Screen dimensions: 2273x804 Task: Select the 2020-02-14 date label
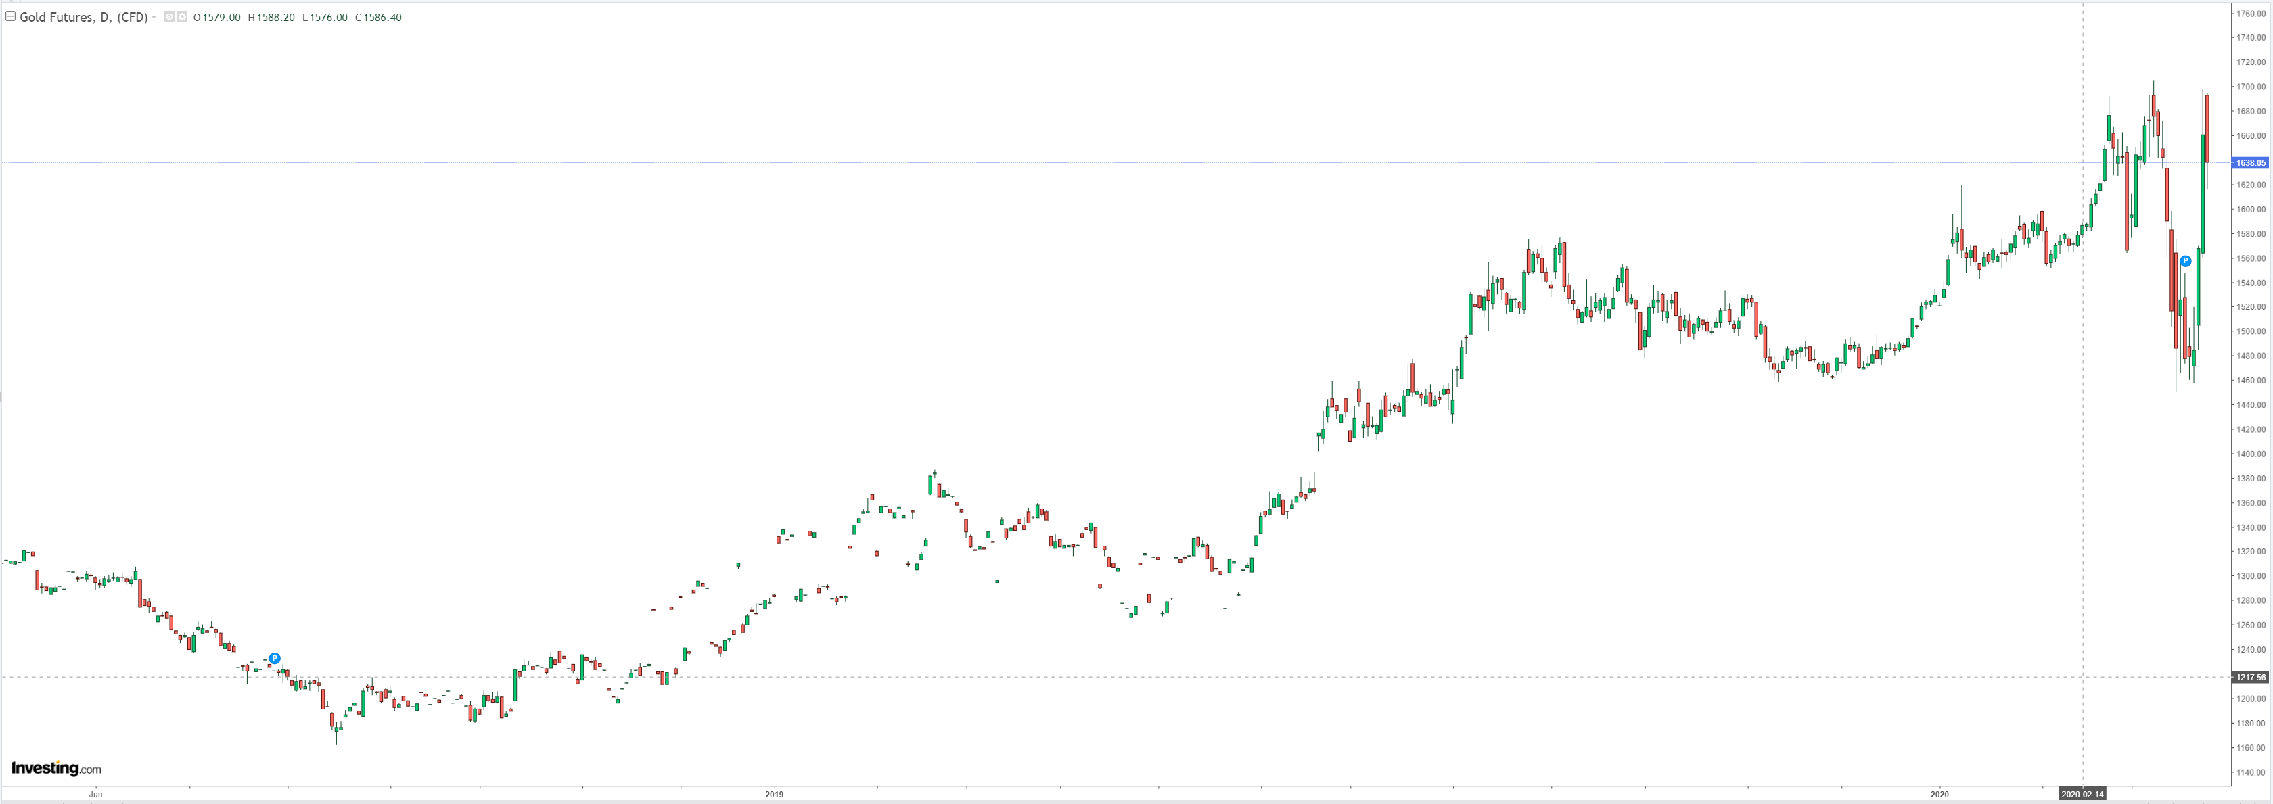[2082, 795]
